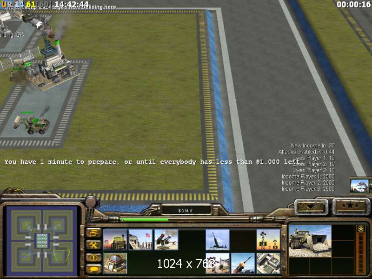Click the green power level bar
This screenshot has height=279, width=372.
(145, 220)
